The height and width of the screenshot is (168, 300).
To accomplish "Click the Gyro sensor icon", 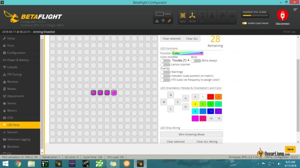I will [183, 16].
